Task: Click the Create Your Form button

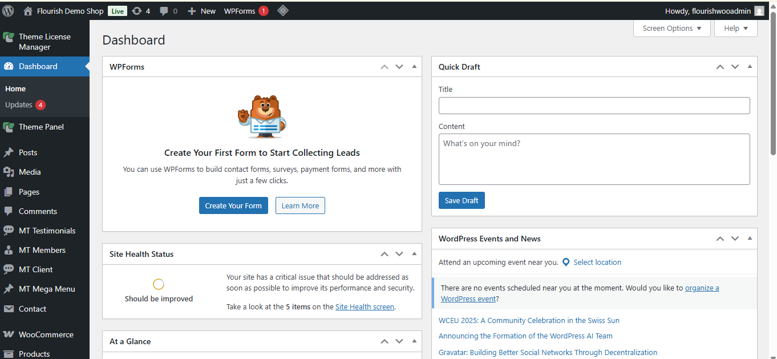Action: pos(233,205)
